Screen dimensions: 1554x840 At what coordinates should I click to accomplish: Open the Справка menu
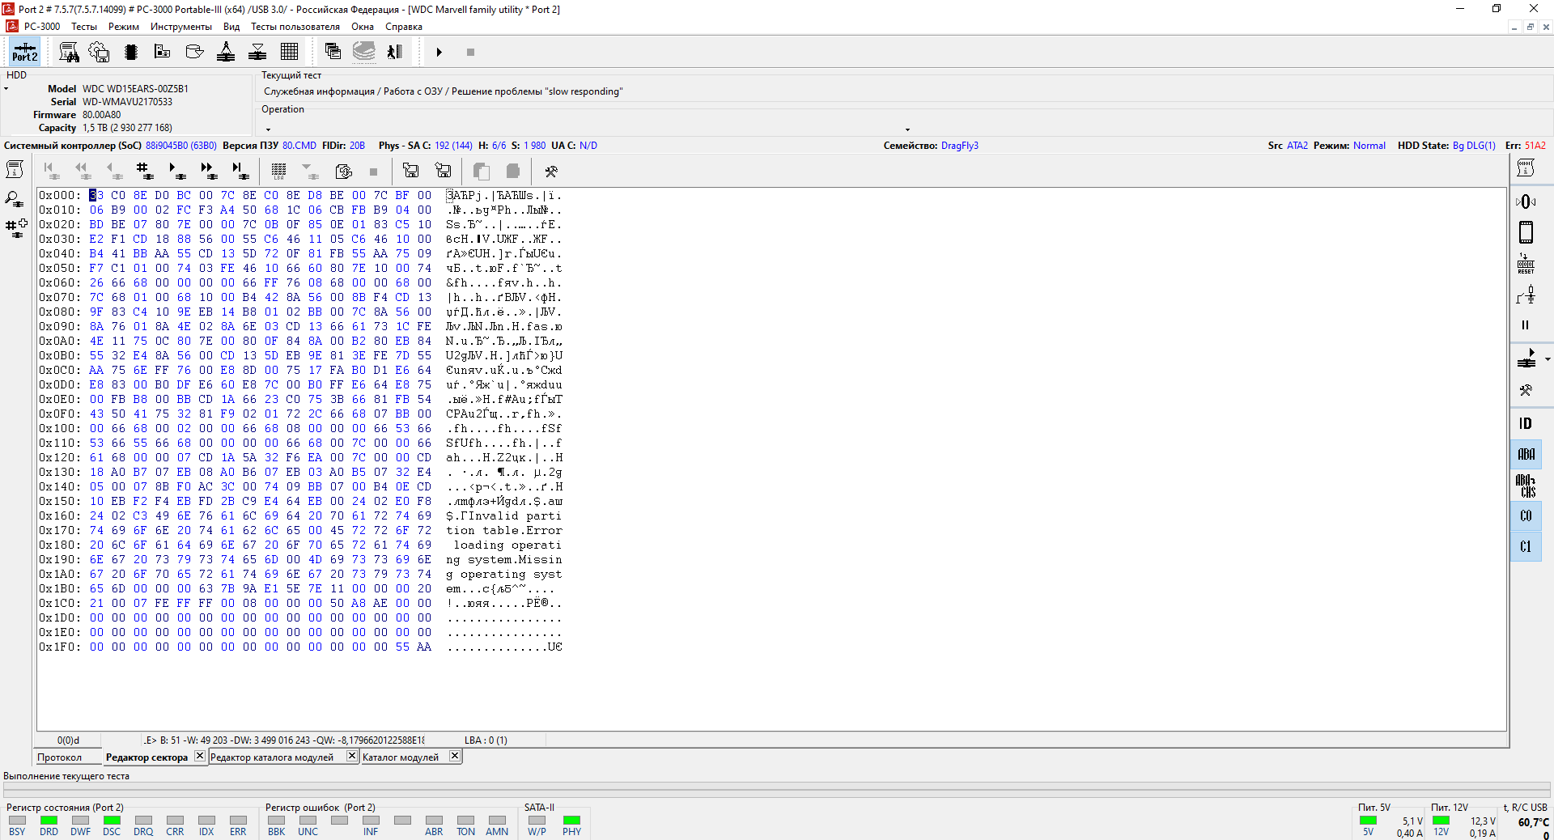(404, 26)
